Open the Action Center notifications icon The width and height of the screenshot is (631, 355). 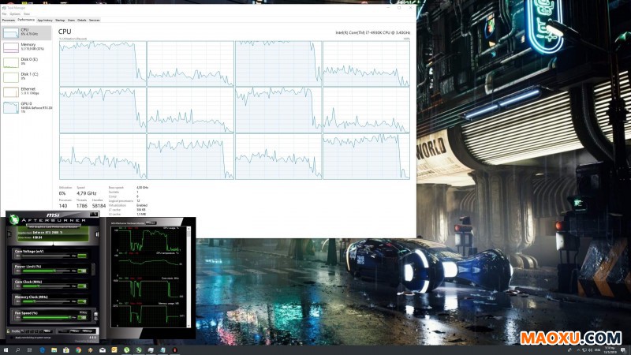[623, 350]
